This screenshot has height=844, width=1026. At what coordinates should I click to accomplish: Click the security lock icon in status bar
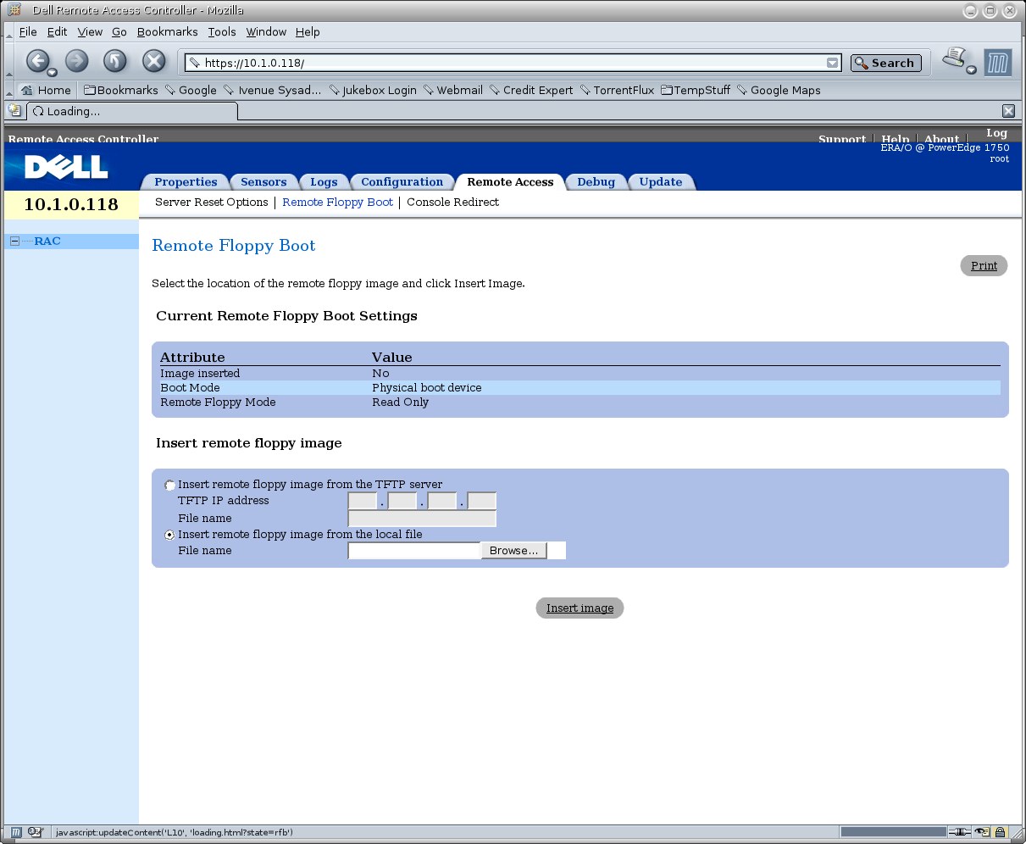coord(1001,832)
